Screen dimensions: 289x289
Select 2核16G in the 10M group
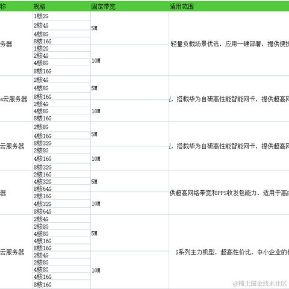click(x=61, y=196)
